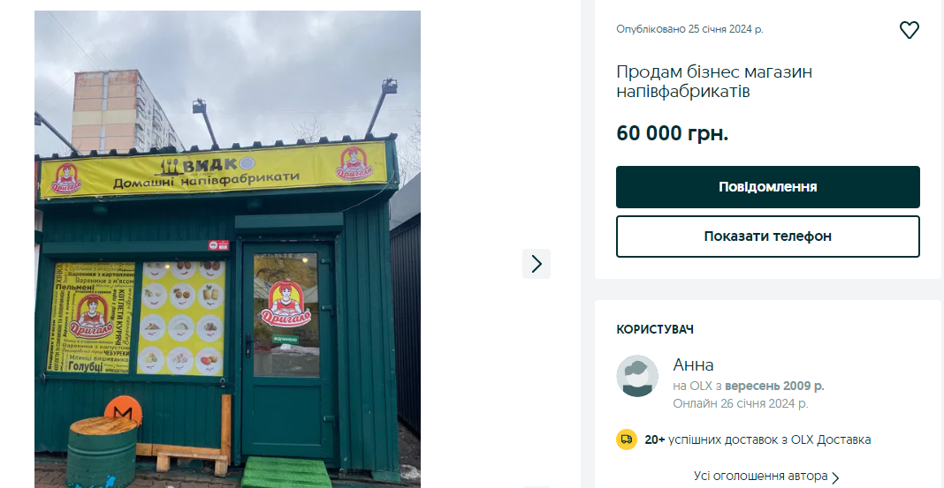944x488 pixels.
Task: Click seller Анна's avatar icon
Action: pyautogui.click(x=637, y=376)
